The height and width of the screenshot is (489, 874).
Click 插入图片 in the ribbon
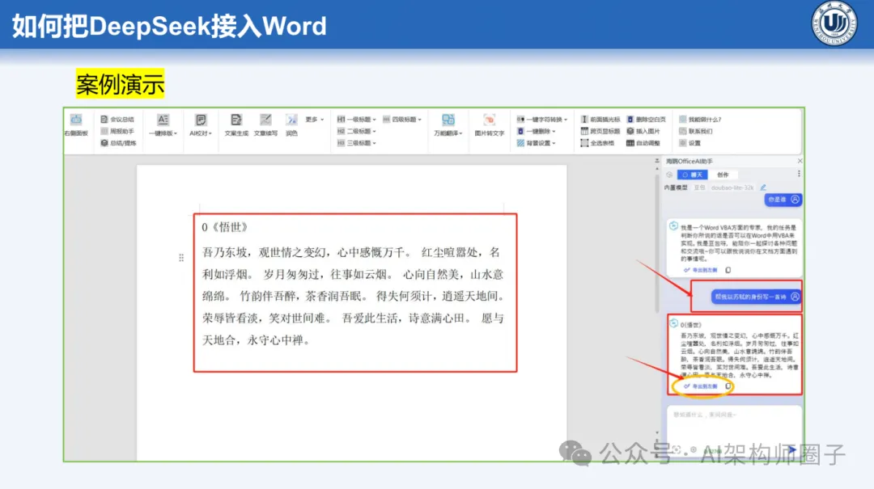tap(643, 132)
